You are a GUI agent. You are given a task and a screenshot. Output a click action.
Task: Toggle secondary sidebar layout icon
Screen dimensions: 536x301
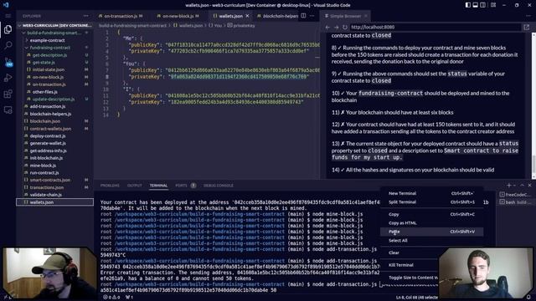click(x=482, y=5)
